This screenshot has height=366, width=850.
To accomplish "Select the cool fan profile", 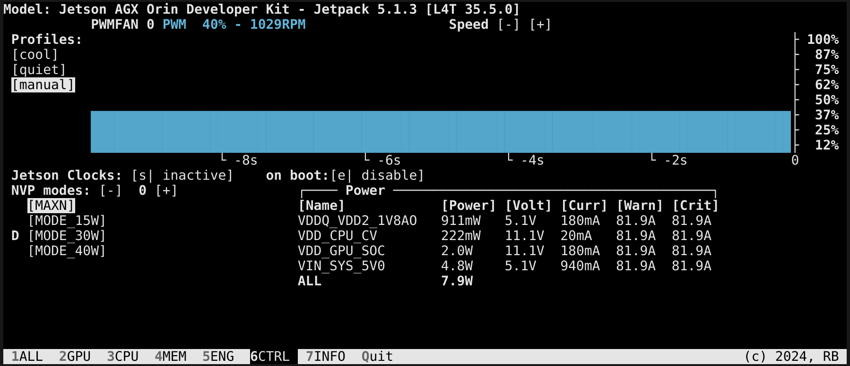I will (x=35, y=55).
